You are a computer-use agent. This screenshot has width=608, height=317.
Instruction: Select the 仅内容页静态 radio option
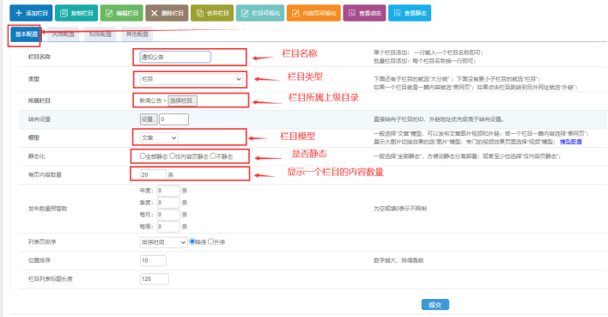tap(172, 156)
